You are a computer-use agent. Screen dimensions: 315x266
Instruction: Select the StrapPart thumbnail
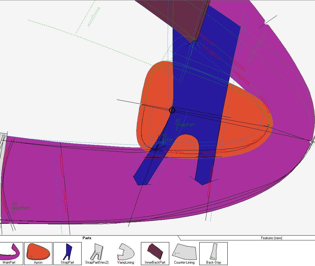(67, 253)
